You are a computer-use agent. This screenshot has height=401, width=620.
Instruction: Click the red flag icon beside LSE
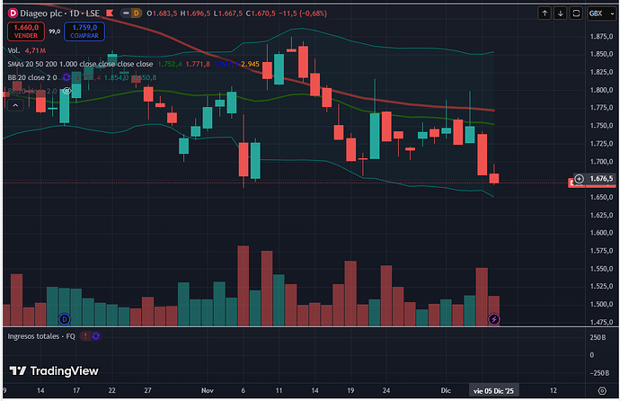point(109,14)
